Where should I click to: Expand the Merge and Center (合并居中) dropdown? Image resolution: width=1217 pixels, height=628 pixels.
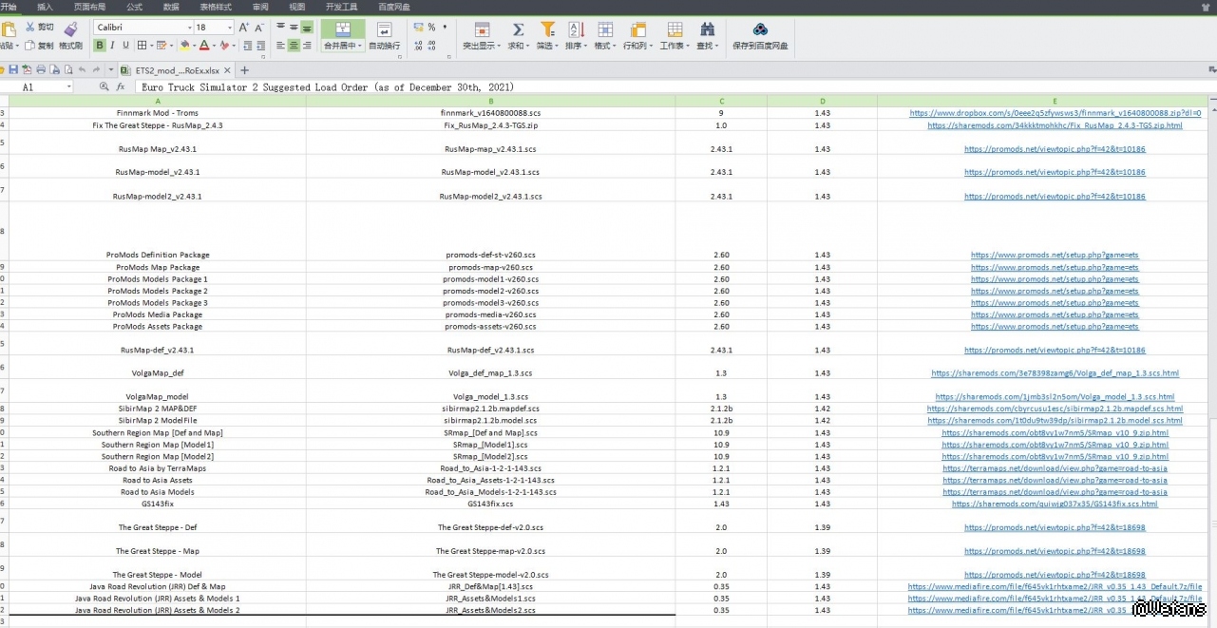pyautogui.click(x=359, y=46)
